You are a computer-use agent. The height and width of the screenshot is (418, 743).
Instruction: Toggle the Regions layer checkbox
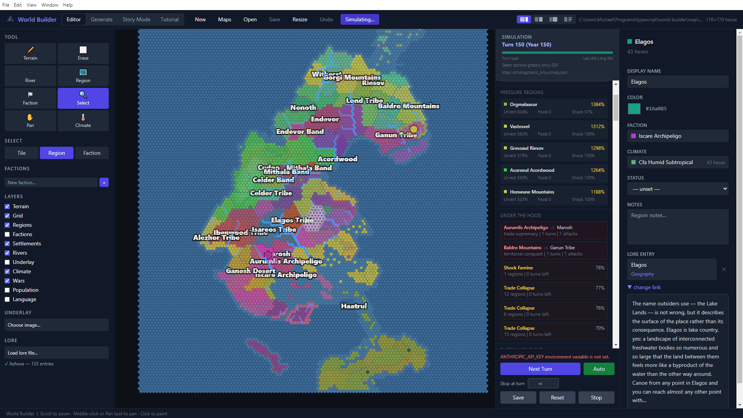pyautogui.click(x=7, y=225)
